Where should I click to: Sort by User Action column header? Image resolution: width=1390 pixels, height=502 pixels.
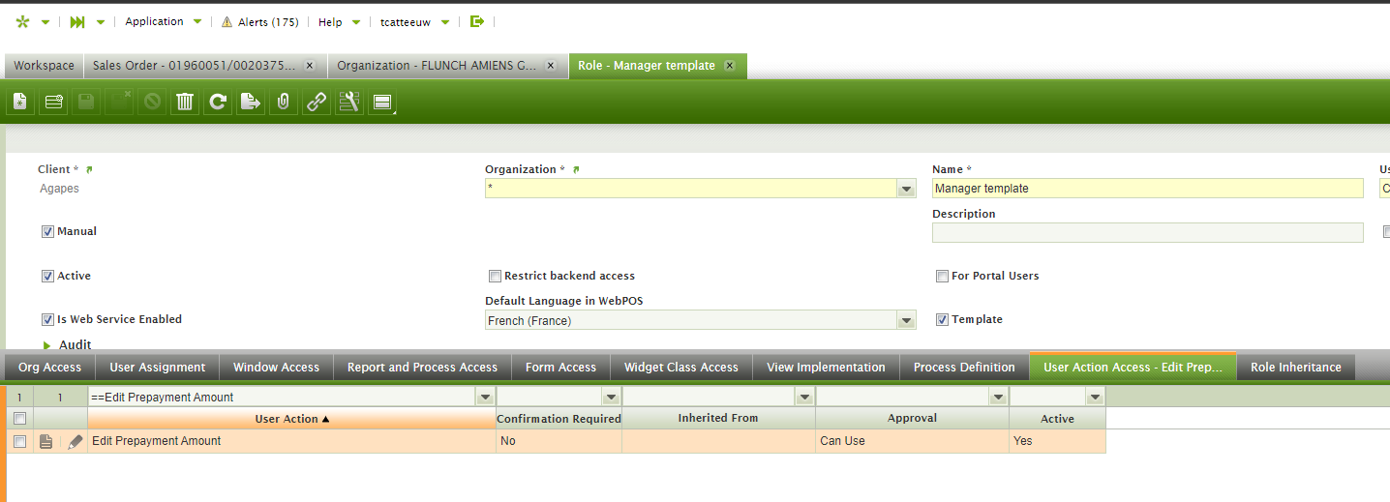pyautogui.click(x=291, y=419)
